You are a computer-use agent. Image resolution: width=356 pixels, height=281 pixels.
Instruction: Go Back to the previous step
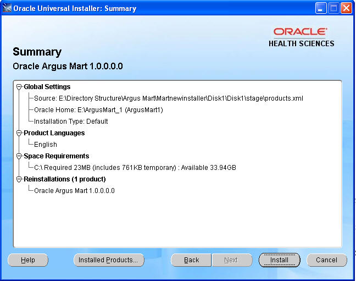click(191, 260)
